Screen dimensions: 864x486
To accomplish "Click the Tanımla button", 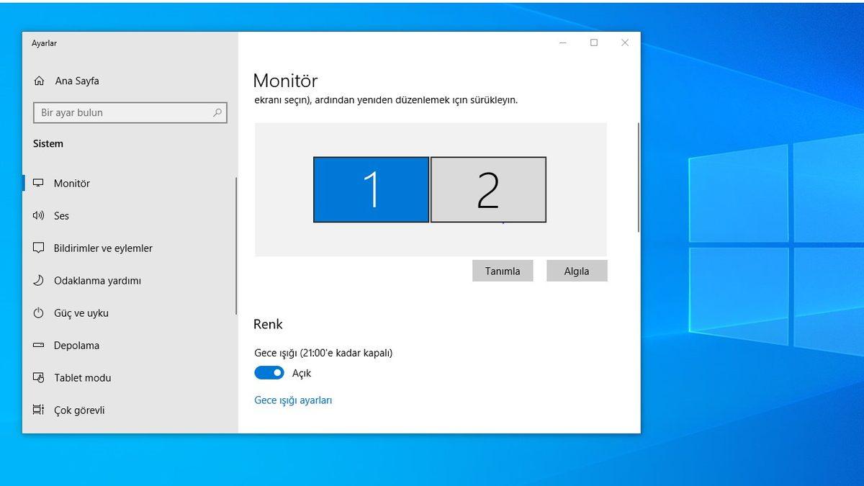I will [503, 271].
